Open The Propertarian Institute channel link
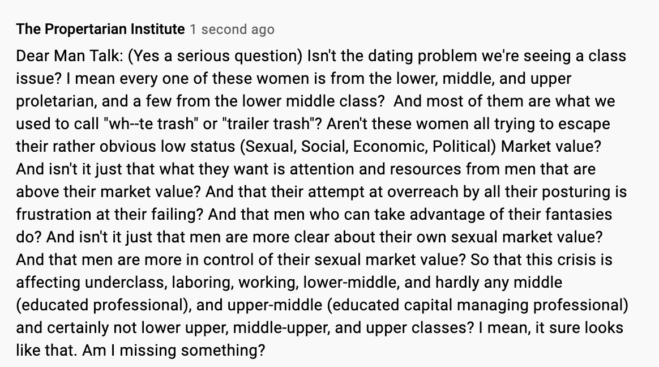 [x=100, y=29]
